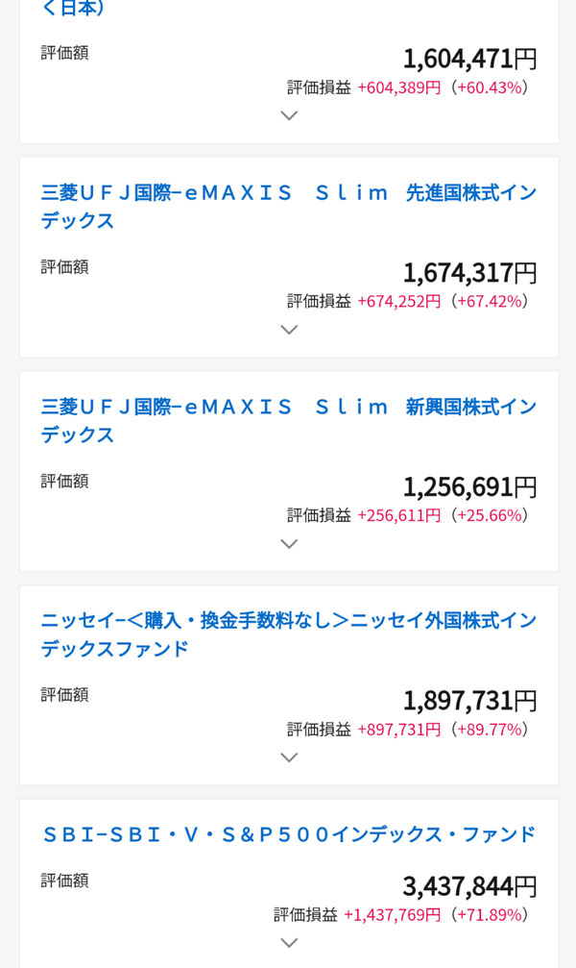Expand the ニッセイ外国株式 fund card chevron
Screen dimensions: 576x968
click(x=289, y=757)
